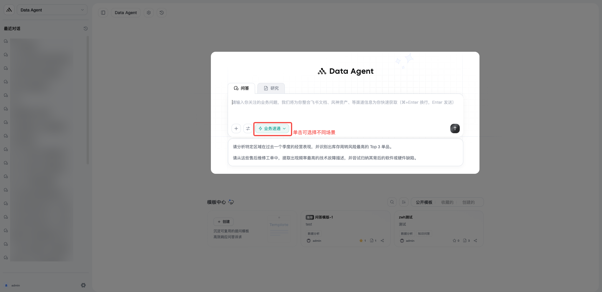The image size is (602, 292).
Task: Click the document count icon on zwh测试
Action: (x=465, y=241)
